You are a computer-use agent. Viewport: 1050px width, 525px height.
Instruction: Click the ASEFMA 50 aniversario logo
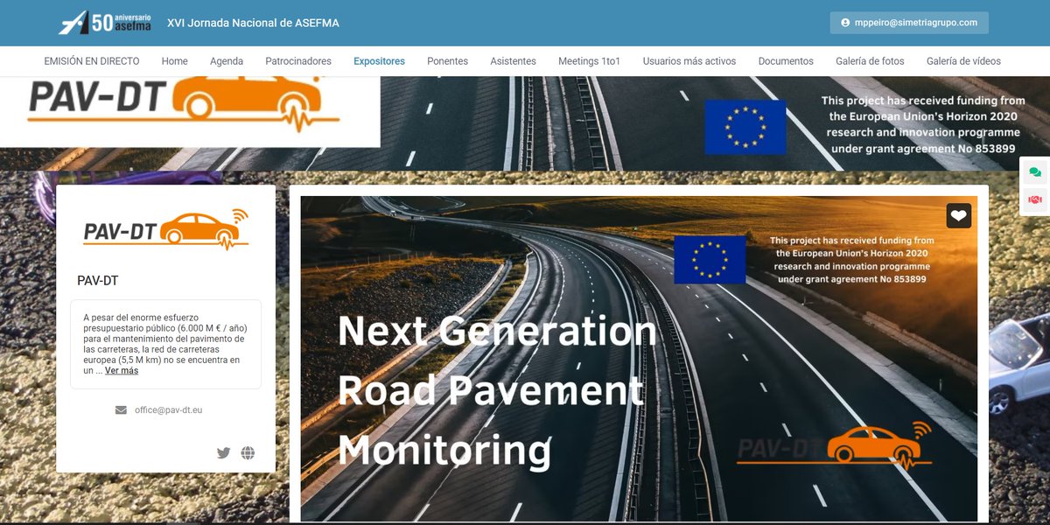[x=105, y=22]
